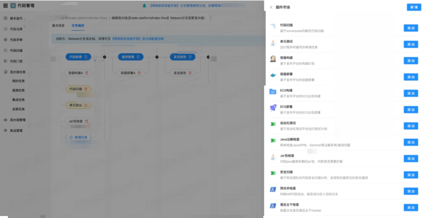Click the 单元测试 plugin Java icon
Screen dimensions: 424x218
click(273, 43)
